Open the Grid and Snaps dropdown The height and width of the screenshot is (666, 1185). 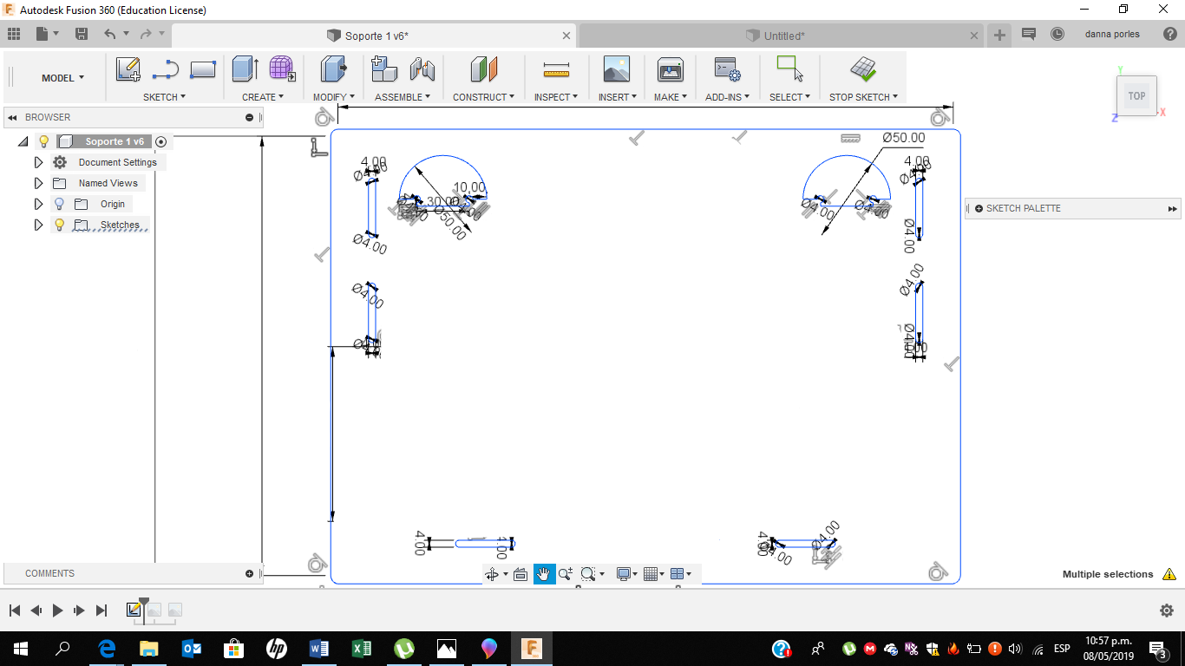click(655, 574)
